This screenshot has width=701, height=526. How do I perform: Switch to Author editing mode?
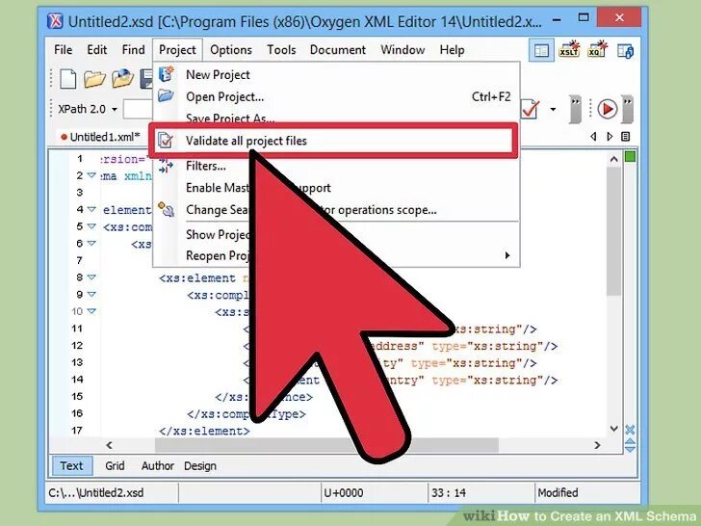click(157, 465)
